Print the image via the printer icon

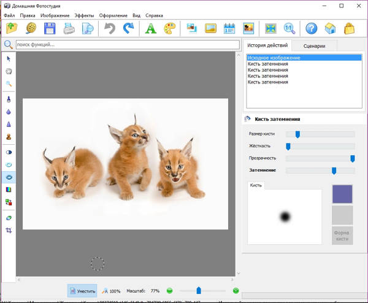(69, 28)
